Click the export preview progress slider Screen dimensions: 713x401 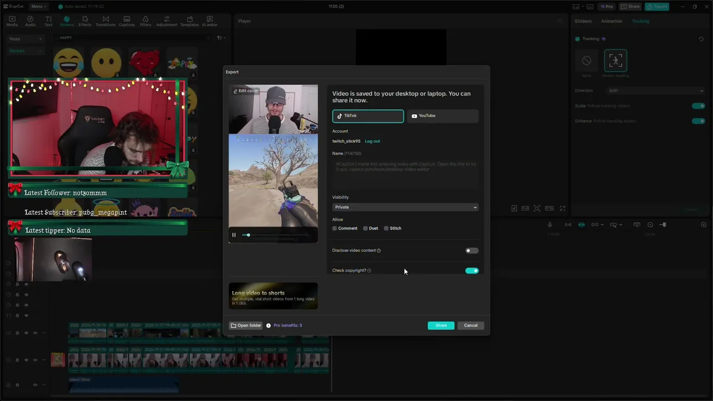276,235
